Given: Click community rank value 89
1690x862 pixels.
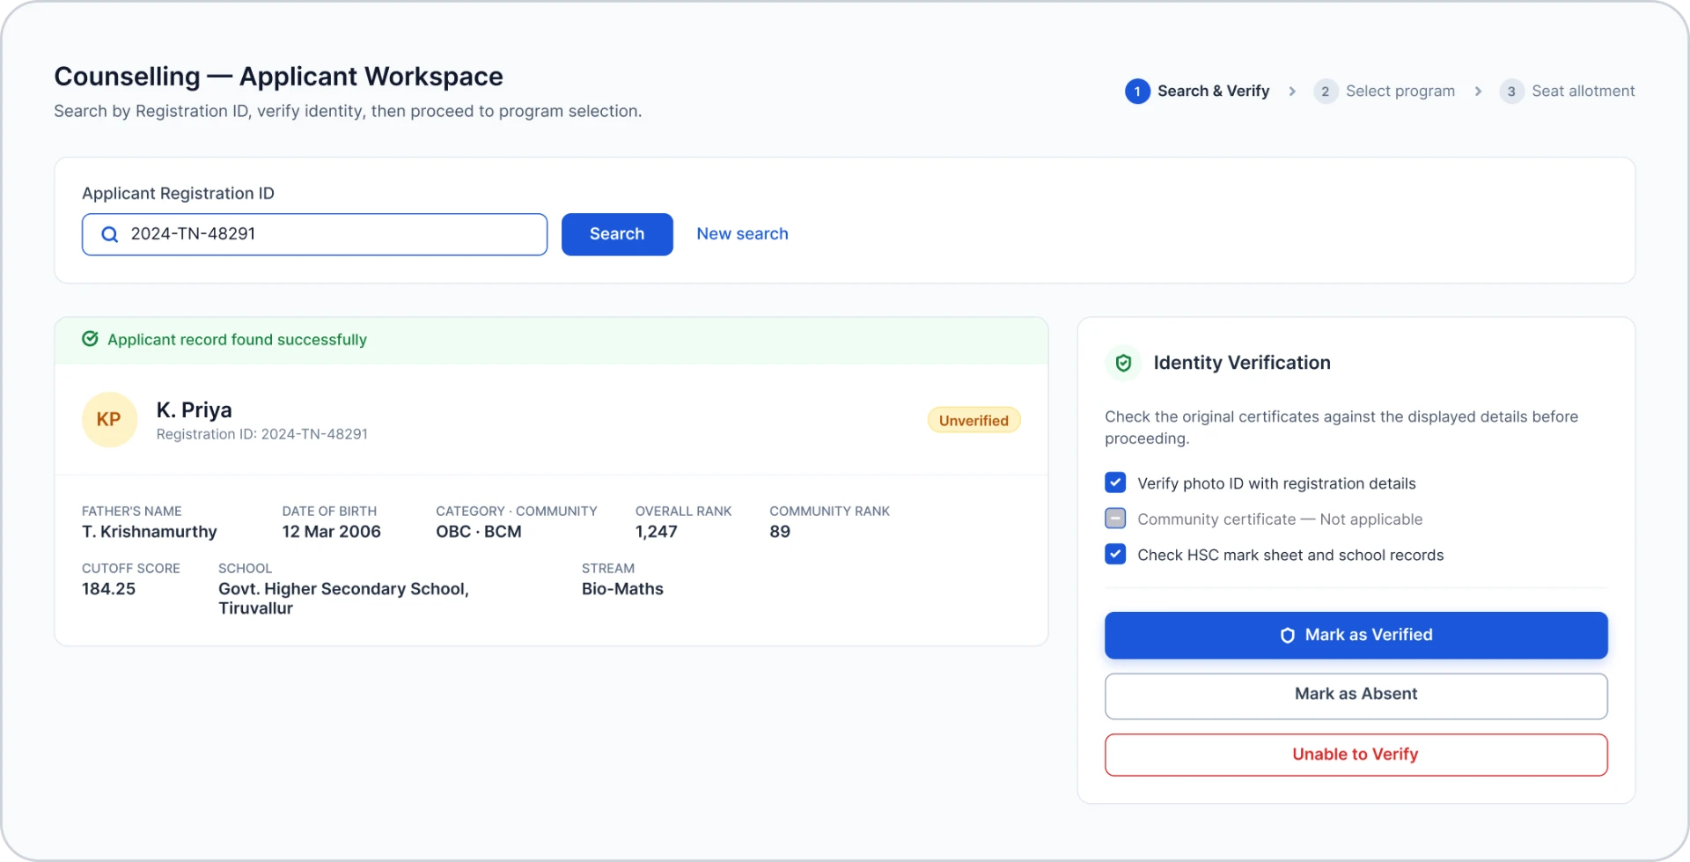Looking at the screenshot, I should tap(780, 532).
